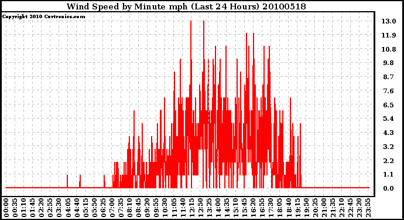Select the 0.0 y-axis label
The height and width of the screenshot is (220, 404).
click(x=389, y=188)
